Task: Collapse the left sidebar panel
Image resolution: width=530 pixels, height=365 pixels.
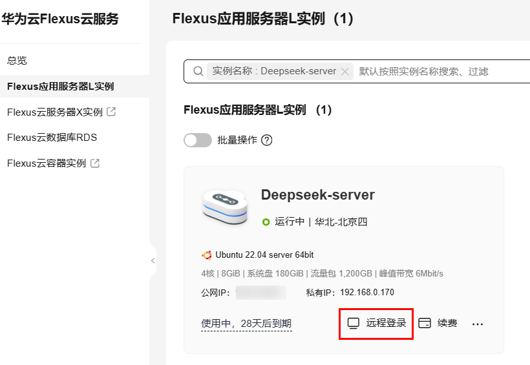Action: tap(153, 261)
